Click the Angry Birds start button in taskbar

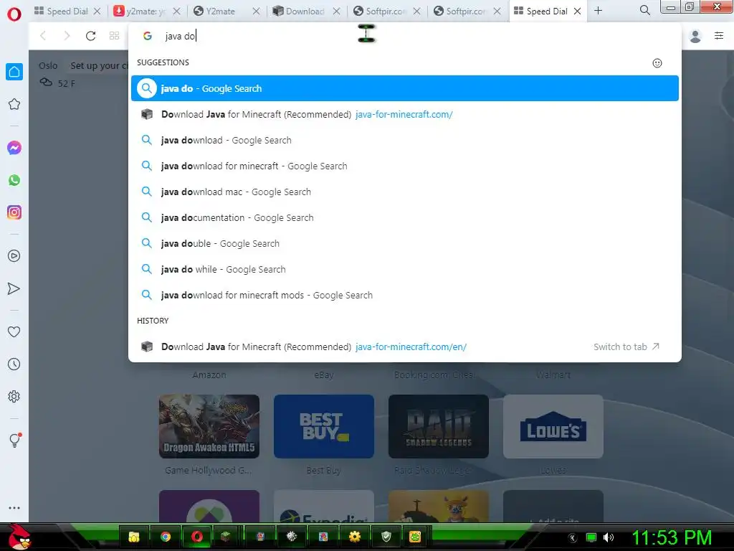pyautogui.click(x=19, y=537)
